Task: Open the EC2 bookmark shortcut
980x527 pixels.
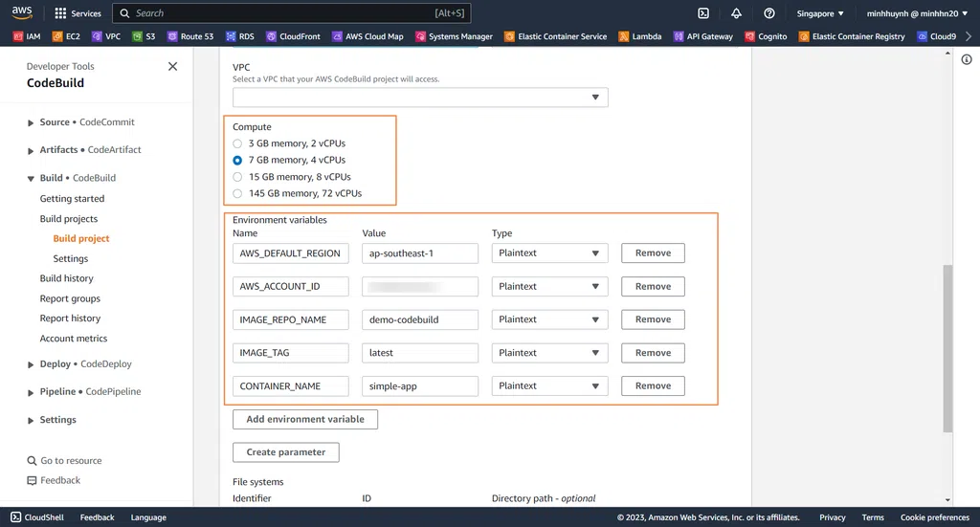Action: pyautogui.click(x=66, y=36)
